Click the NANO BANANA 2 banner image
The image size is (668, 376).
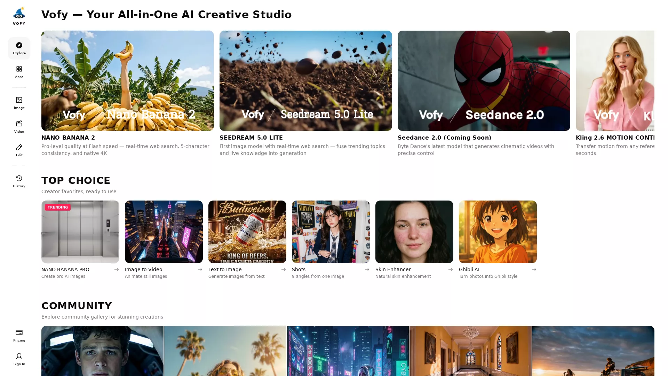point(127,80)
